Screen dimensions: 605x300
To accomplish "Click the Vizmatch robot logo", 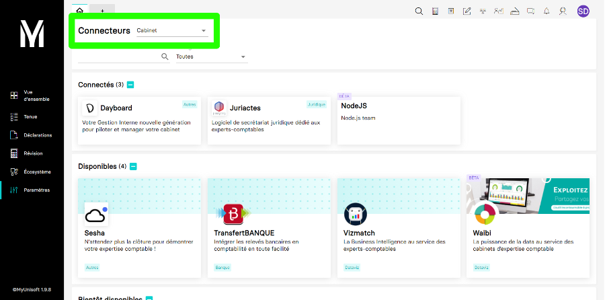I will pos(356,215).
